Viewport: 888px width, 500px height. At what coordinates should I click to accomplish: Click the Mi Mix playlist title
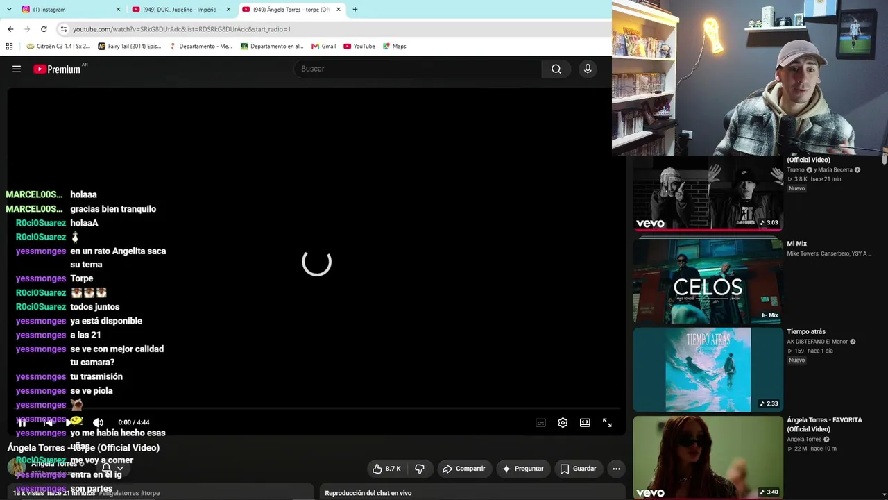796,244
